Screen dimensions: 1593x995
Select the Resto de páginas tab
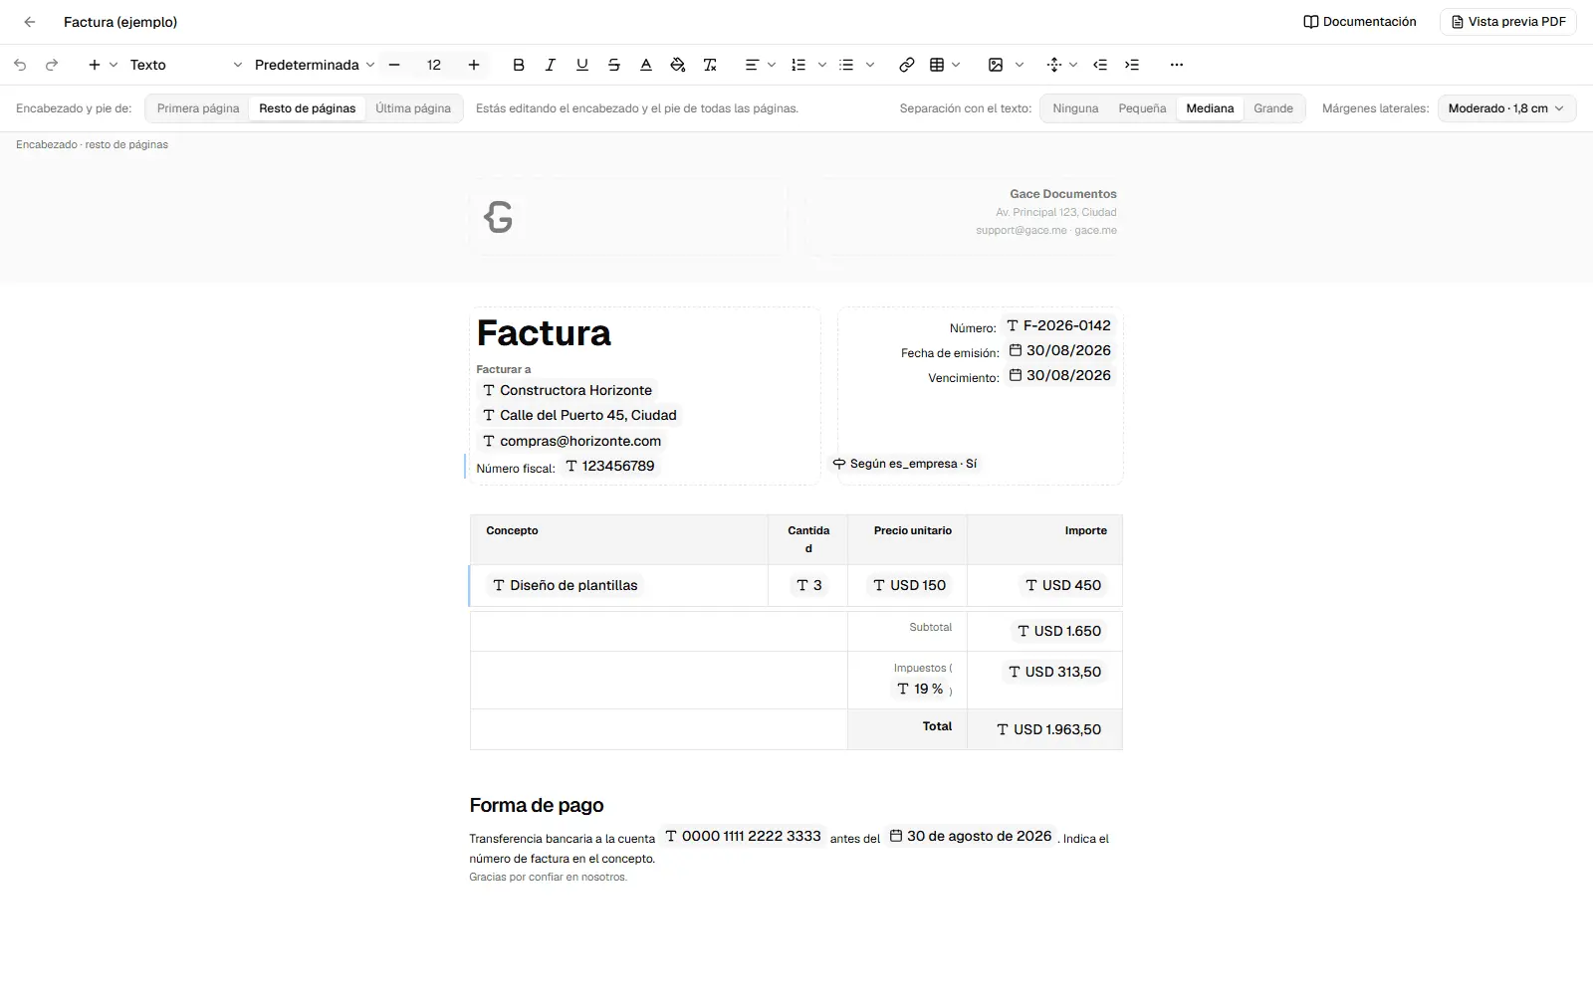(308, 108)
